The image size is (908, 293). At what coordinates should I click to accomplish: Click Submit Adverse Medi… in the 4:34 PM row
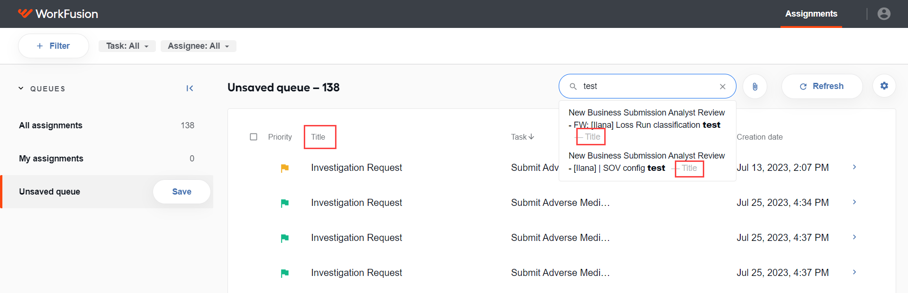tap(560, 203)
